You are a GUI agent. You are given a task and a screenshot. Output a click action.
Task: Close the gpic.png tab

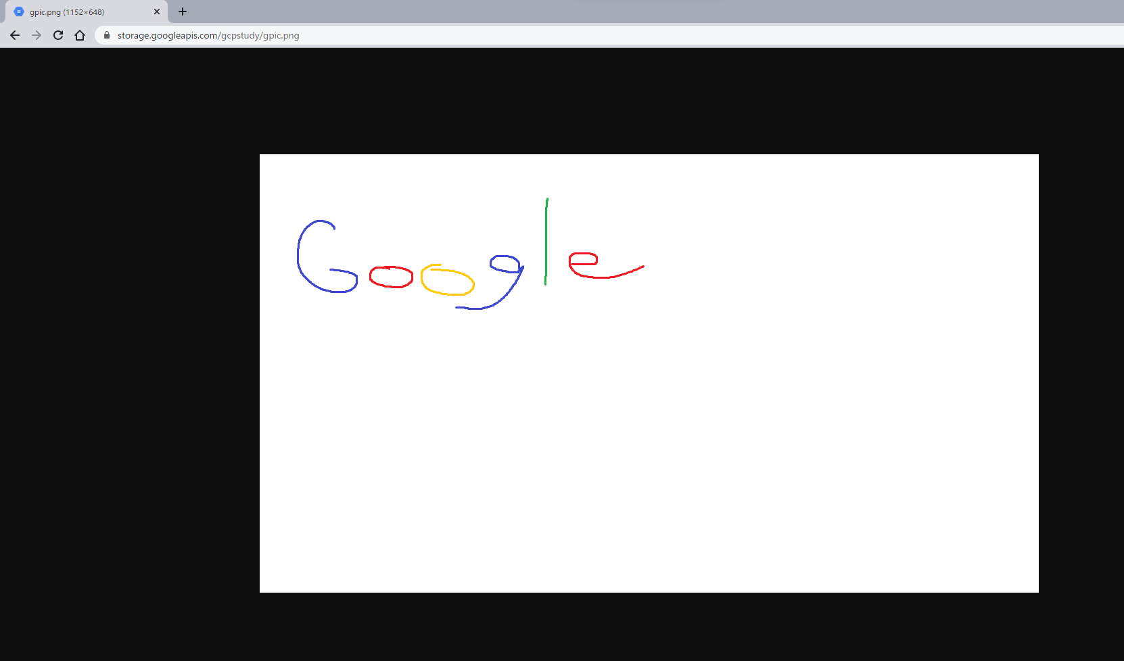(157, 12)
